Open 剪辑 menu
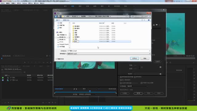197x111 pixels. click(x=14, y=3)
